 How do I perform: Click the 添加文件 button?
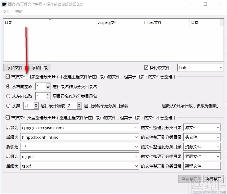click(15, 68)
